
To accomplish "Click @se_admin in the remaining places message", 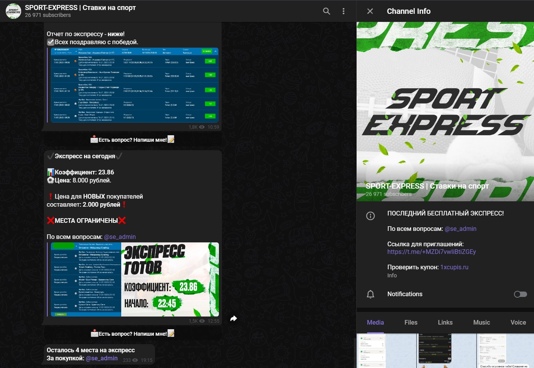I will coord(102,358).
